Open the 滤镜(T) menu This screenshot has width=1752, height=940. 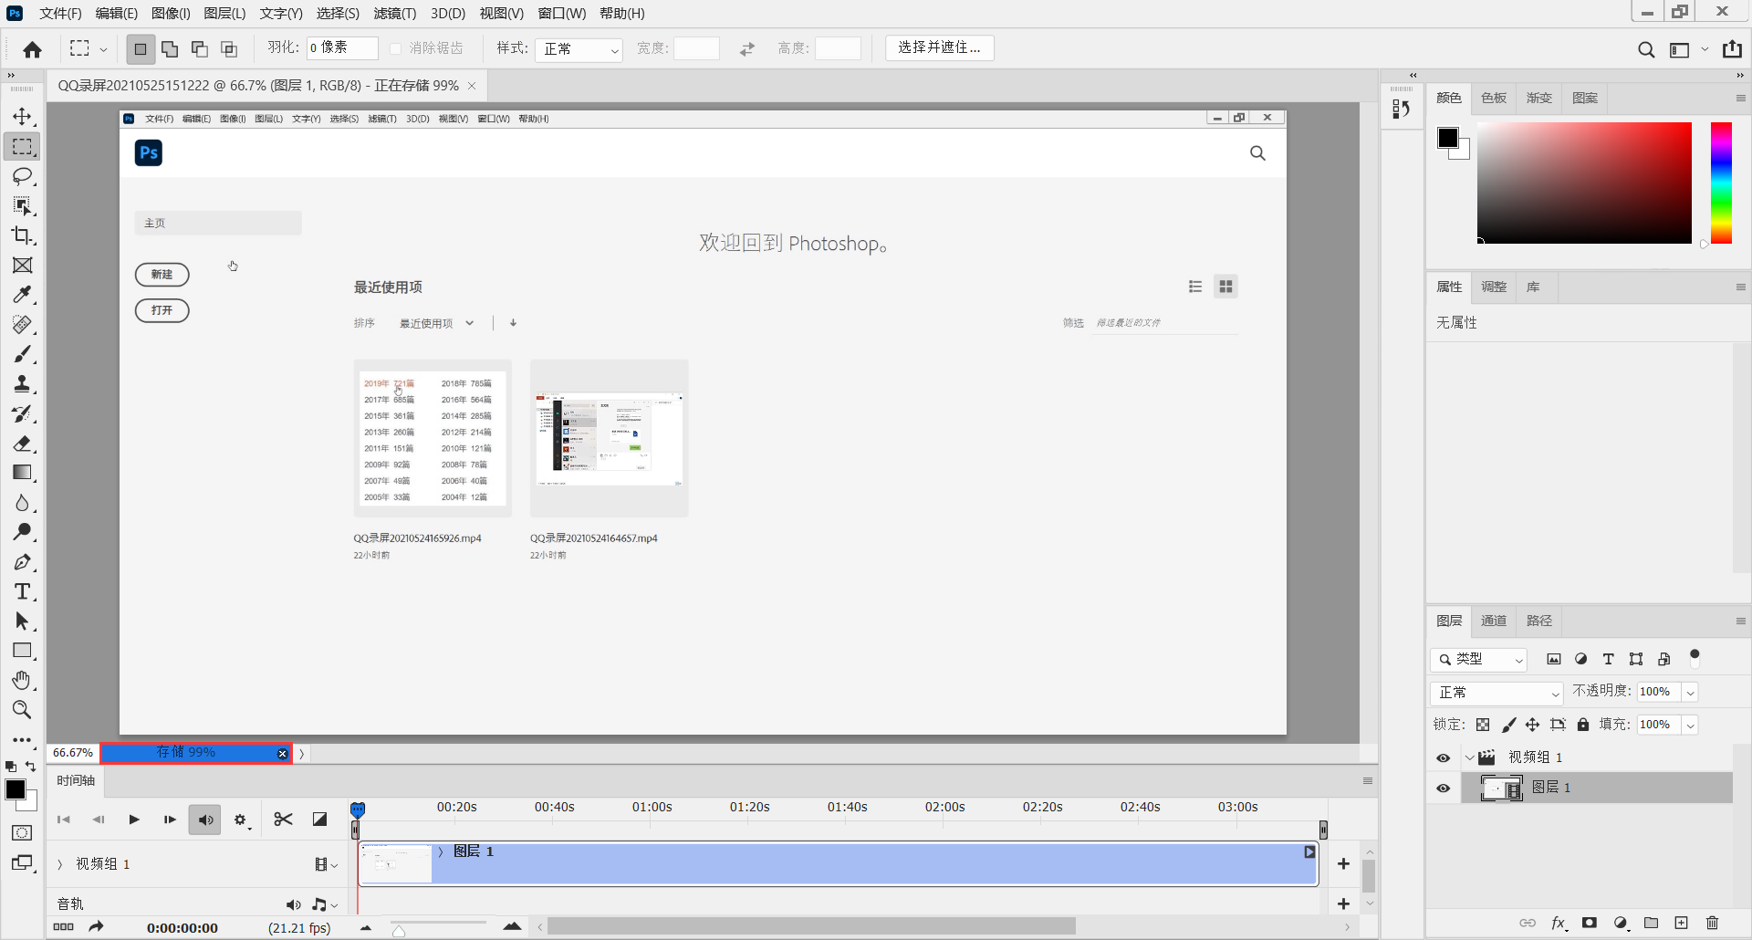pos(394,14)
